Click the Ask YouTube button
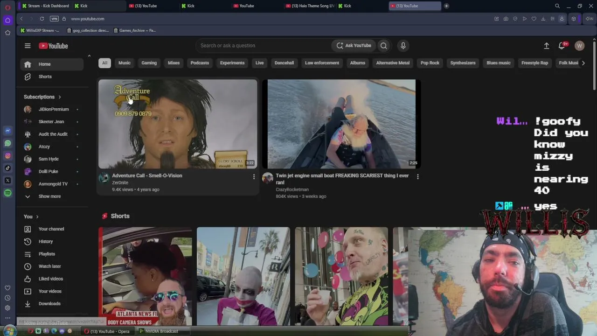597x336 pixels. pyautogui.click(x=354, y=46)
